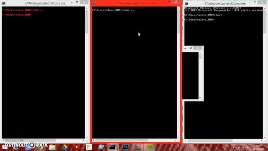Close the left cmd window
268x151 pixels.
(x=84, y=2)
